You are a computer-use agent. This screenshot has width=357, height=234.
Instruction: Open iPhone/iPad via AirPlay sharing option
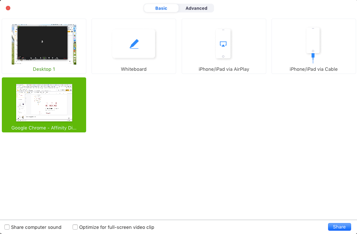click(x=224, y=46)
